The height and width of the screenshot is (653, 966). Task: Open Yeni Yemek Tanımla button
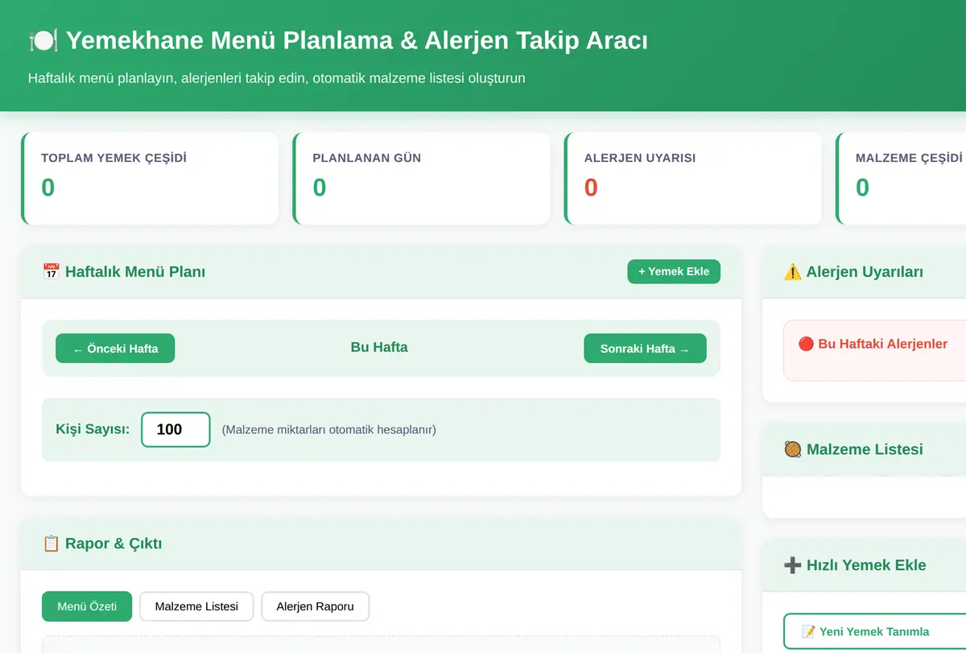click(874, 631)
